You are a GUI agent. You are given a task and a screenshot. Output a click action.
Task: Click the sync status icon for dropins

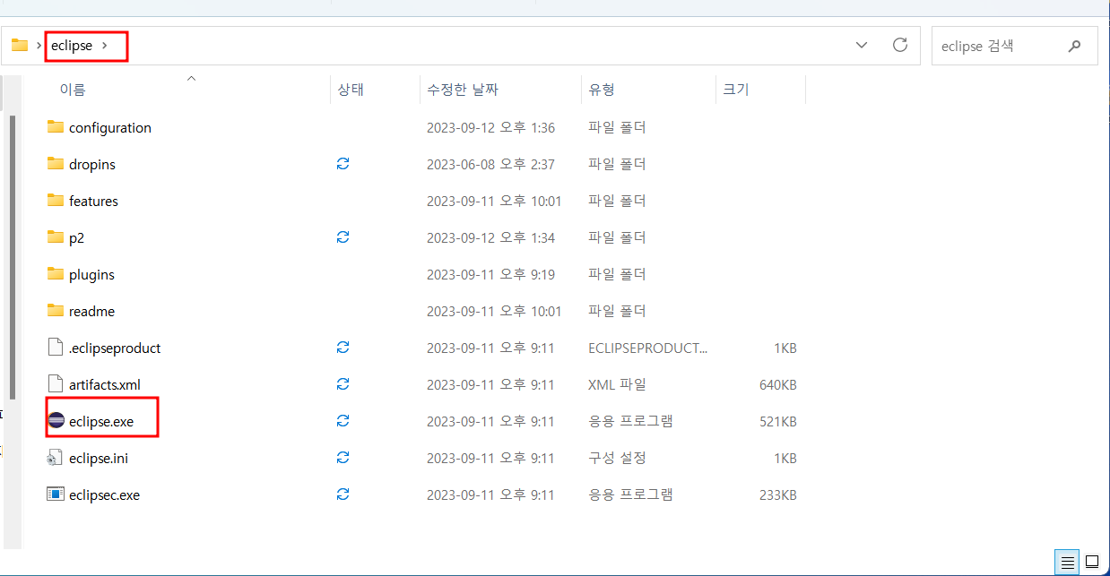[x=343, y=164]
